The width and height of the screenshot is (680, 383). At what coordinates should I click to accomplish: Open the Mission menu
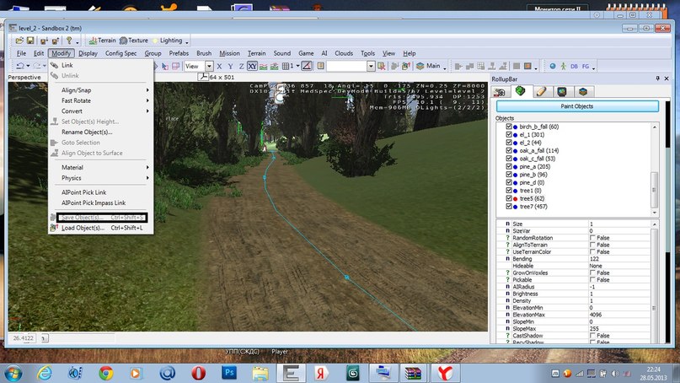pos(229,53)
